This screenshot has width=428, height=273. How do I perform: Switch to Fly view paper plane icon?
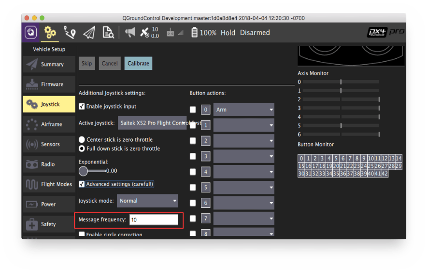click(89, 32)
